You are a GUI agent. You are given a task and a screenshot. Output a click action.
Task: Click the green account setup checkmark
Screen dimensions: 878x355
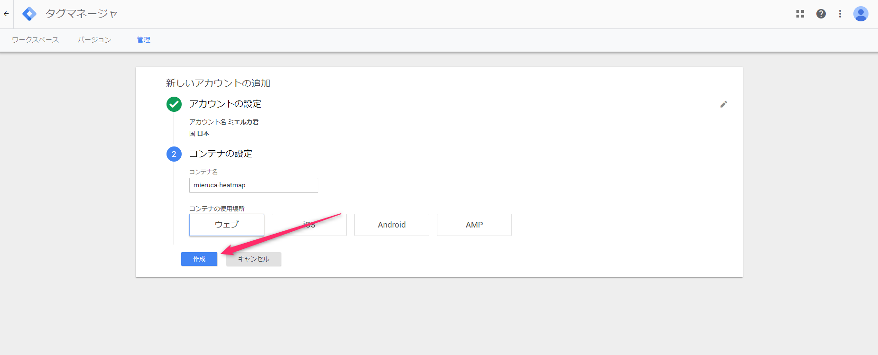point(174,104)
